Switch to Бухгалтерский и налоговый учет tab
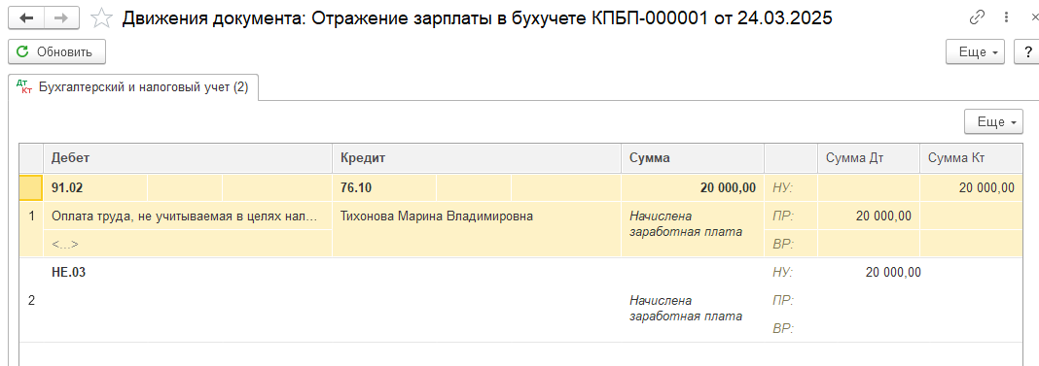 133,87
